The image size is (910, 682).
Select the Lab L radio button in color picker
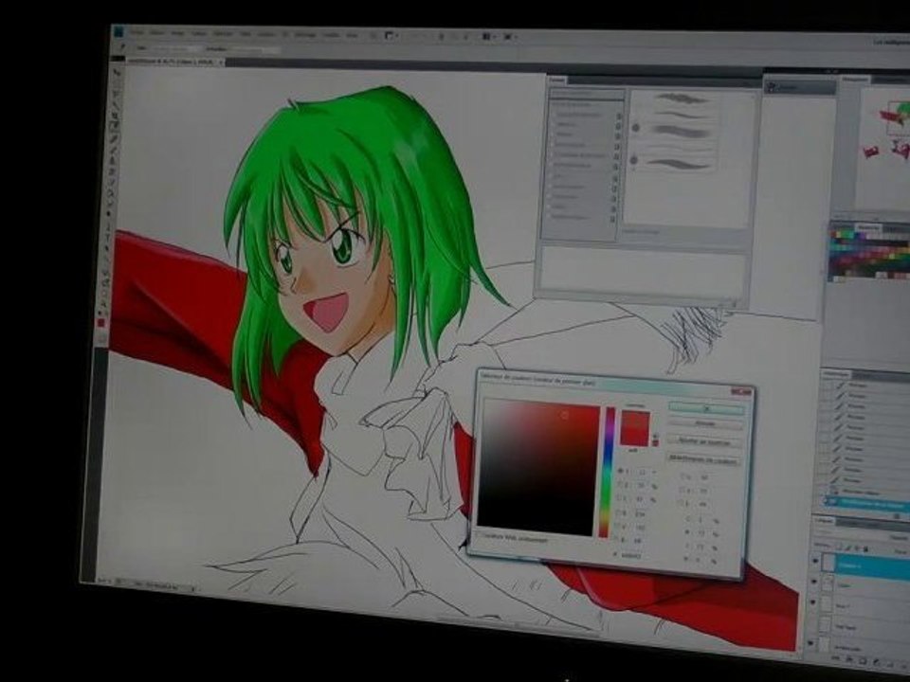pos(684,477)
